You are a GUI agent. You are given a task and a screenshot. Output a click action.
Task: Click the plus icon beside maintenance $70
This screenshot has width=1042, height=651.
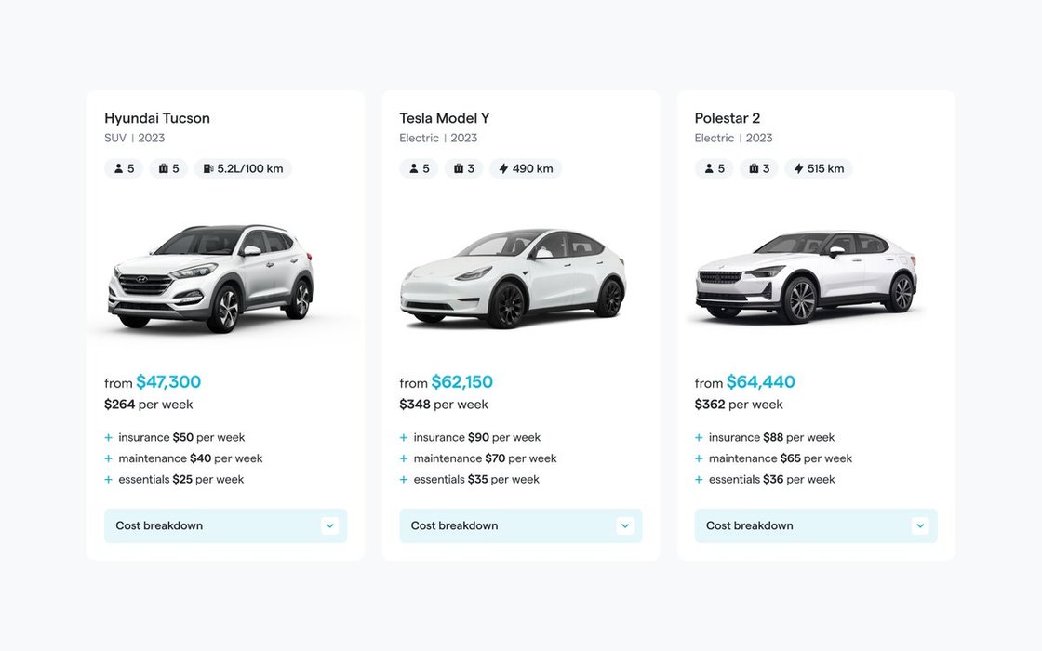click(x=404, y=458)
